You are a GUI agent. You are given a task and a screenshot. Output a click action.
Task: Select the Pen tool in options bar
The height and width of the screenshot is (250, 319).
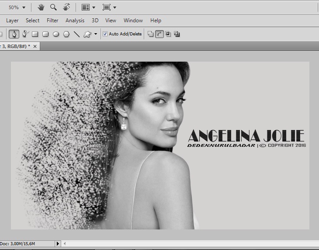click(x=14, y=34)
